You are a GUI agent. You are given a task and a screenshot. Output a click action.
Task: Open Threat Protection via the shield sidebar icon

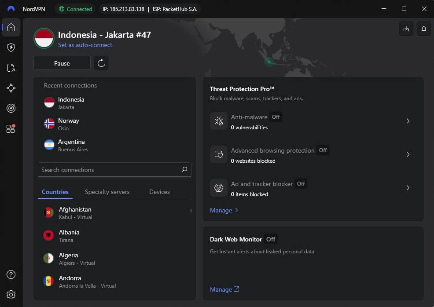tap(11, 48)
